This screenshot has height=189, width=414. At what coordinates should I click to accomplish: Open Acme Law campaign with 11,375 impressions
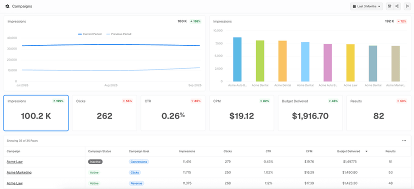(x=14, y=183)
